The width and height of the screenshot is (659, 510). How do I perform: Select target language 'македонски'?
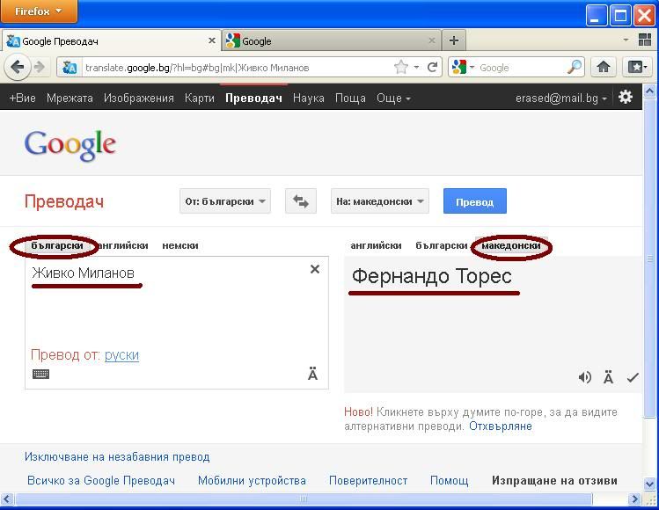click(511, 245)
